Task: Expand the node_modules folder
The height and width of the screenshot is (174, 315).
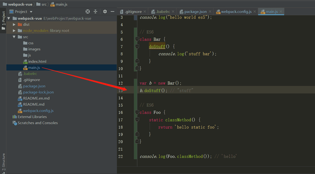Action: [x=14, y=31]
